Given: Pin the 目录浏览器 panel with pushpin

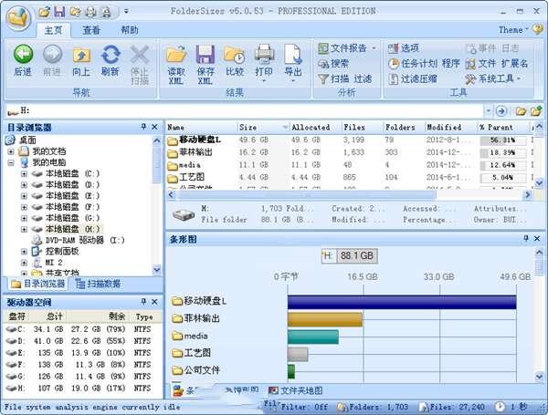Looking at the screenshot, I should [143, 127].
